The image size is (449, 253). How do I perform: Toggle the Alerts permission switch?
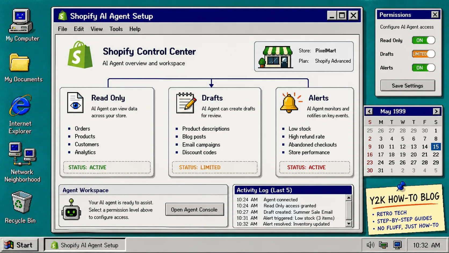423,68
